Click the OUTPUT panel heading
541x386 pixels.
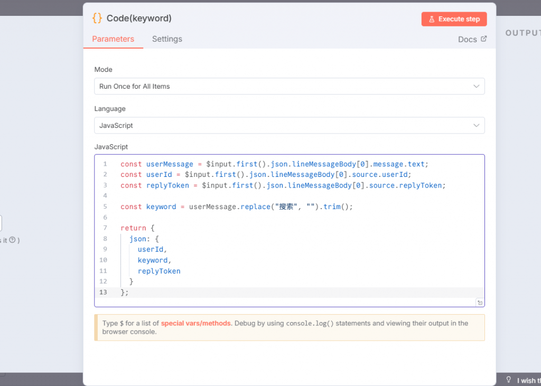pos(523,33)
